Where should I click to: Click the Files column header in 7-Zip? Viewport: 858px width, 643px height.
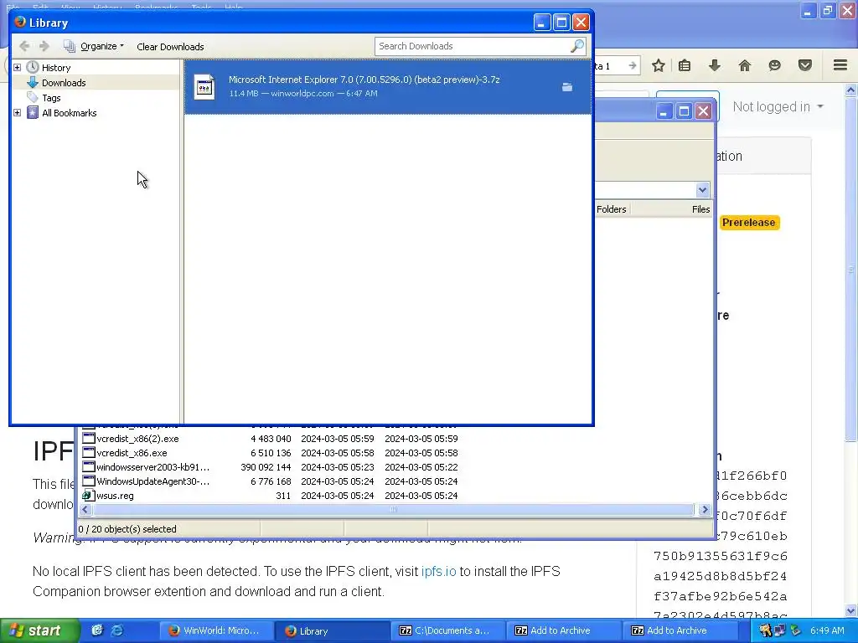coord(700,209)
